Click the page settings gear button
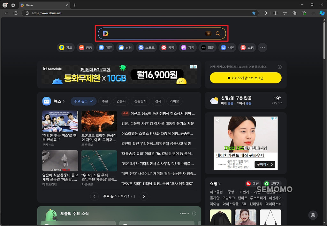Screen dimensions: 327x226 pos(313,215)
